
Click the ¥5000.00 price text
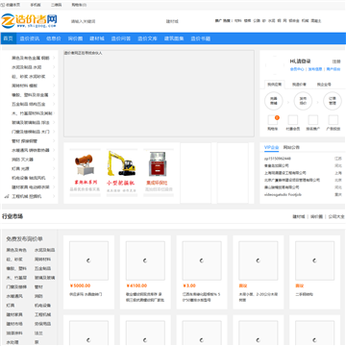(80, 285)
